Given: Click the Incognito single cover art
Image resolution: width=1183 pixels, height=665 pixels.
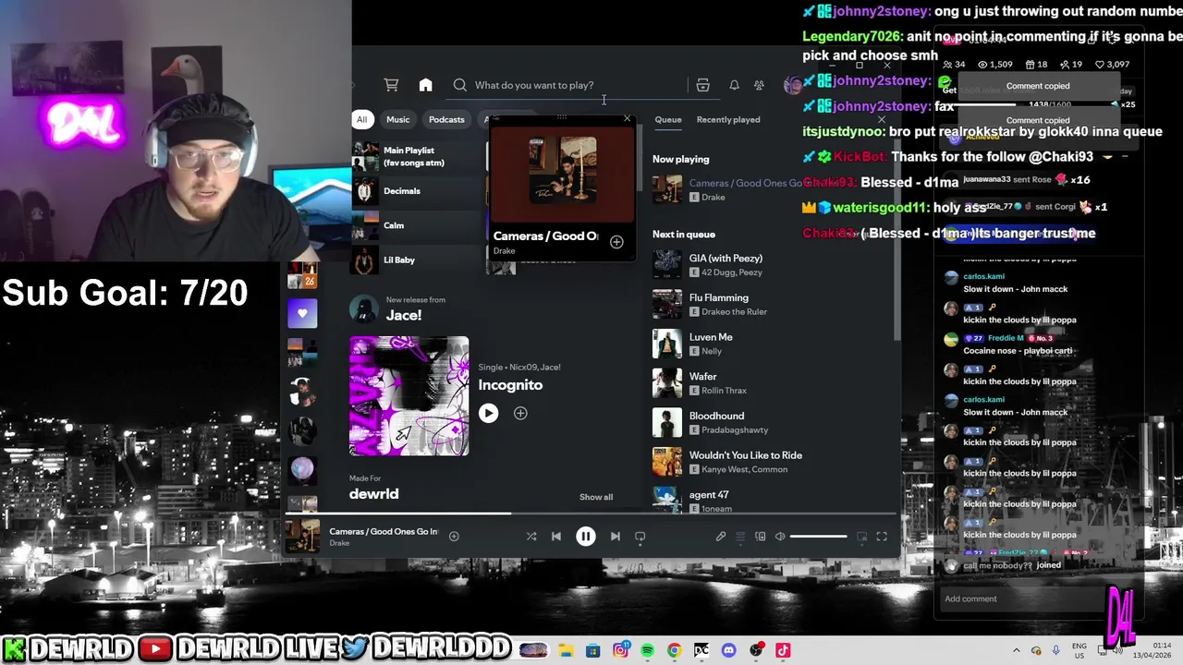Looking at the screenshot, I should tap(409, 396).
